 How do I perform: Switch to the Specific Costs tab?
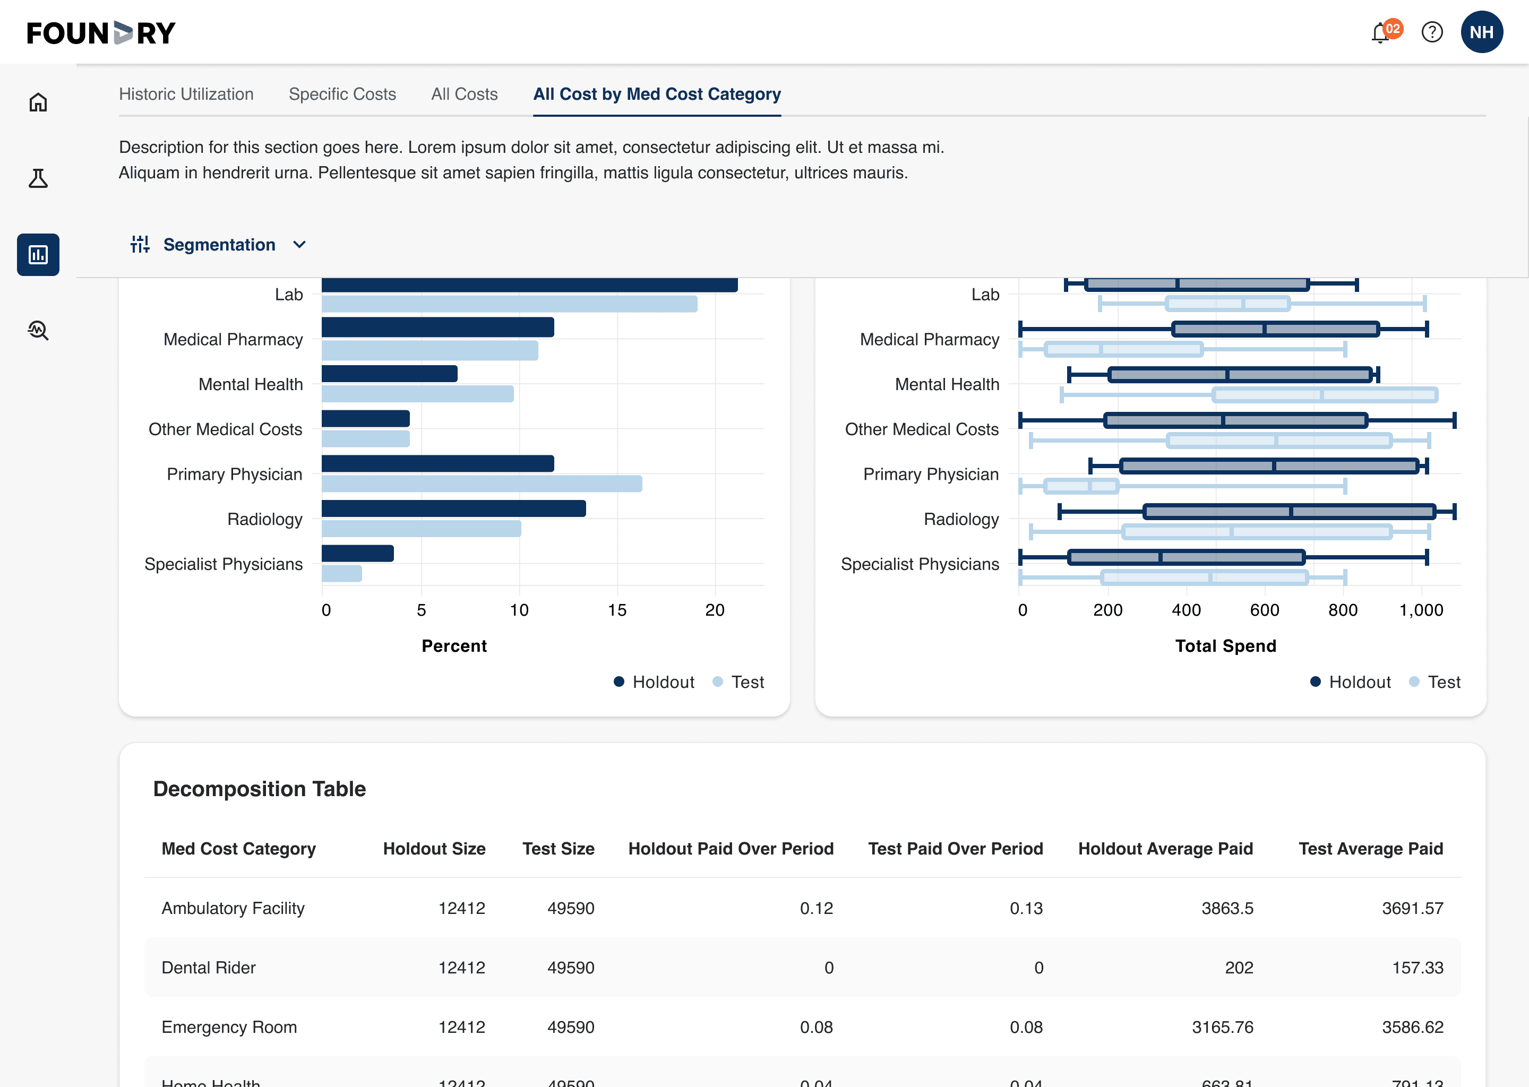tap(342, 94)
